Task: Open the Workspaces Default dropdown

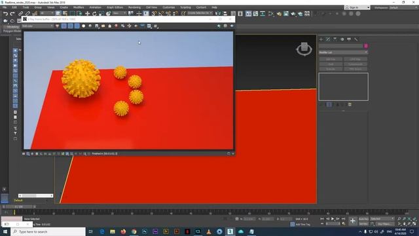Action: [403, 7]
